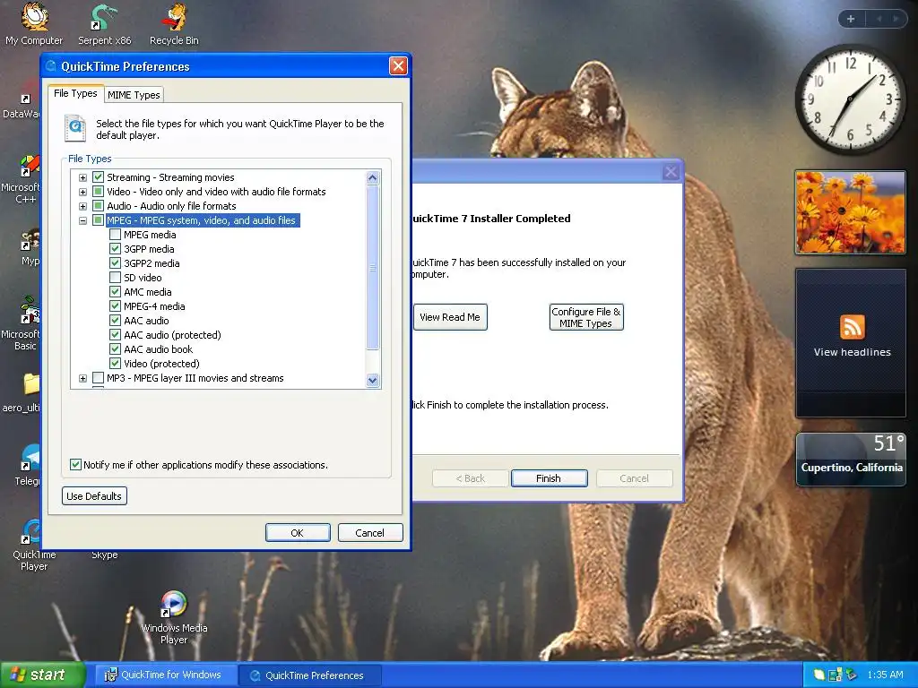Cancel the QuickTime Preferences dialog

[x=370, y=533]
